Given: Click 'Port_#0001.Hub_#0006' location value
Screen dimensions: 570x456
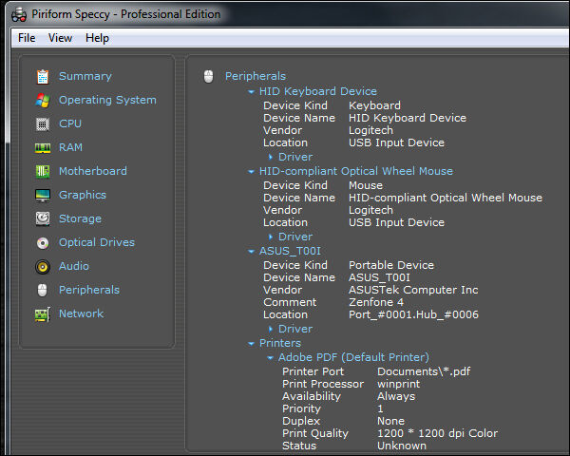Looking at the screenshot, I should tap(413, 314).
